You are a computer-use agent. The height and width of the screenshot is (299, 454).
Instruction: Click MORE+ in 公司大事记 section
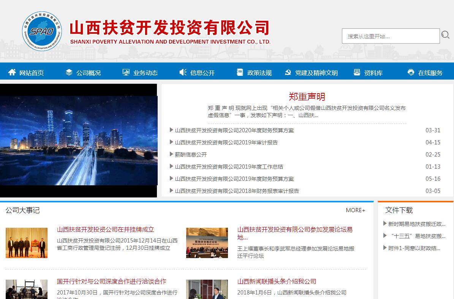click(355, 210)
